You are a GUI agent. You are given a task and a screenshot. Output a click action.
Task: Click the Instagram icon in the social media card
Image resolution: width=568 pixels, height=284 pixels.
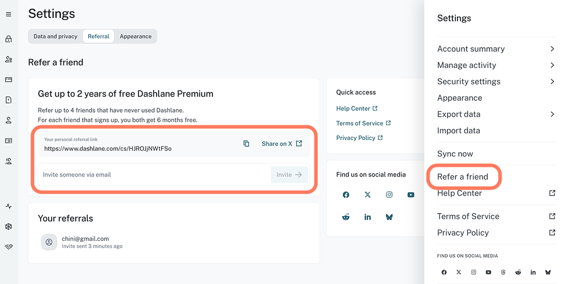click(x=389, y=195)
